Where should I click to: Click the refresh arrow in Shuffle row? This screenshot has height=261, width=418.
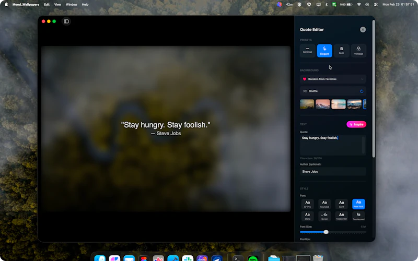362,91
